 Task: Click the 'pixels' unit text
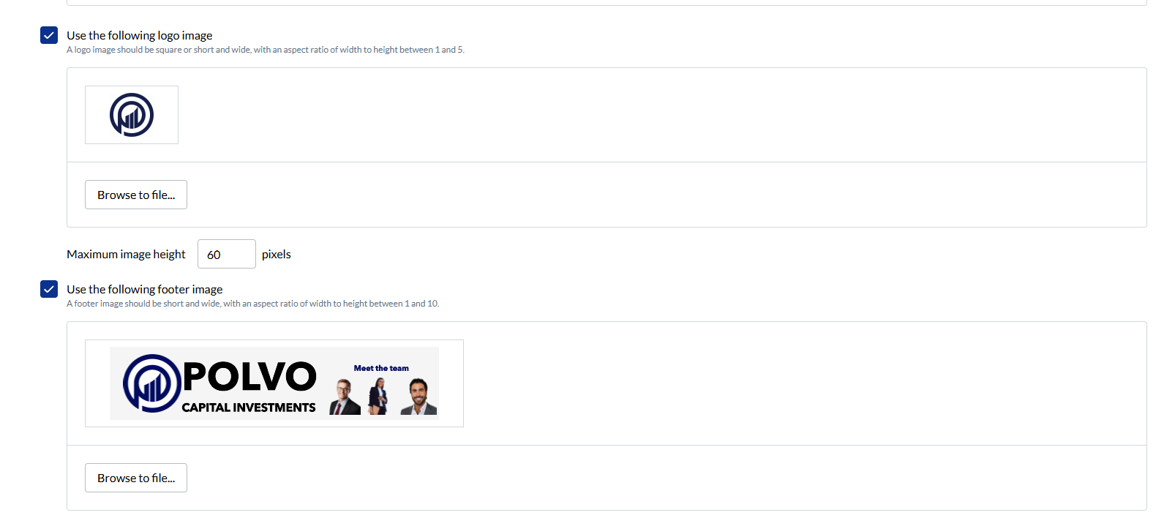click(277, 254)
